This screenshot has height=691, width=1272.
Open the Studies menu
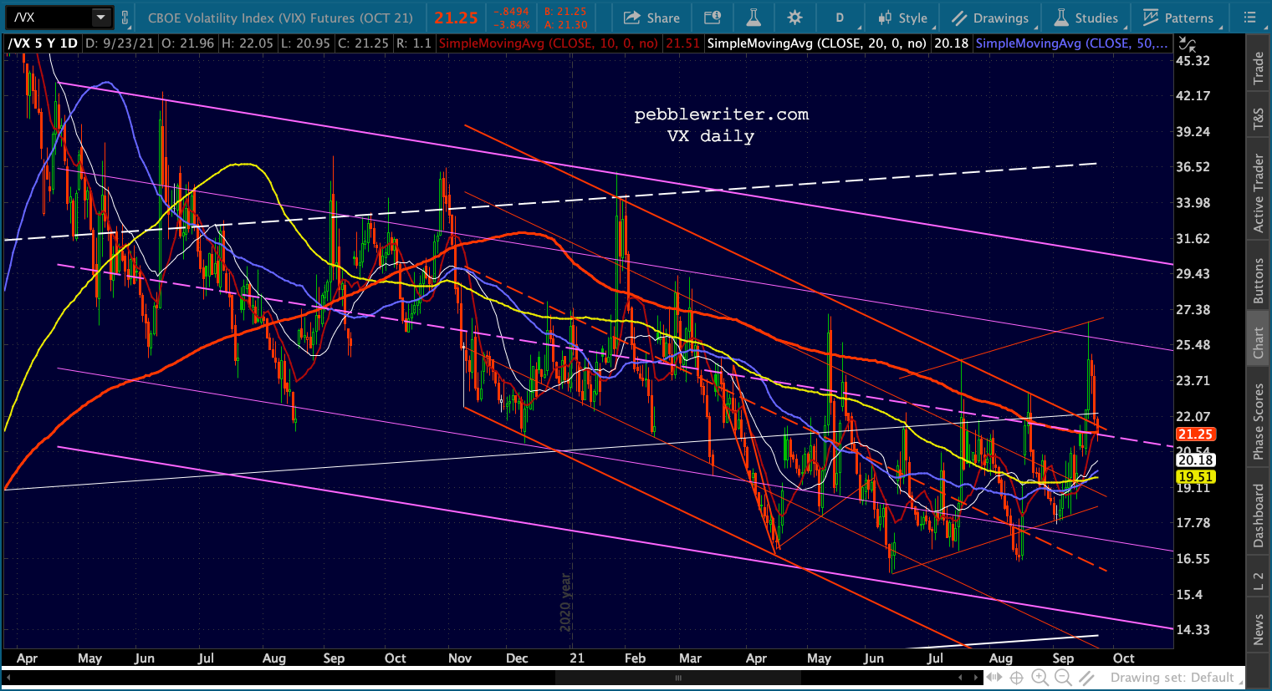pyautogui.click(x=1086, y=18)
